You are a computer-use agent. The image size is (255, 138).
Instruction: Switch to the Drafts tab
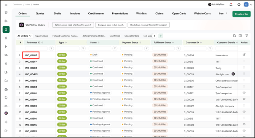pos(57,13)
